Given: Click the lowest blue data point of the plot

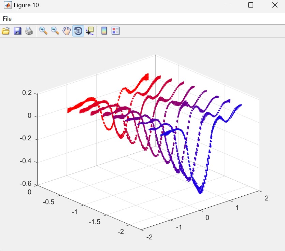Looking at the screenshot, I should tap(200, 193).
